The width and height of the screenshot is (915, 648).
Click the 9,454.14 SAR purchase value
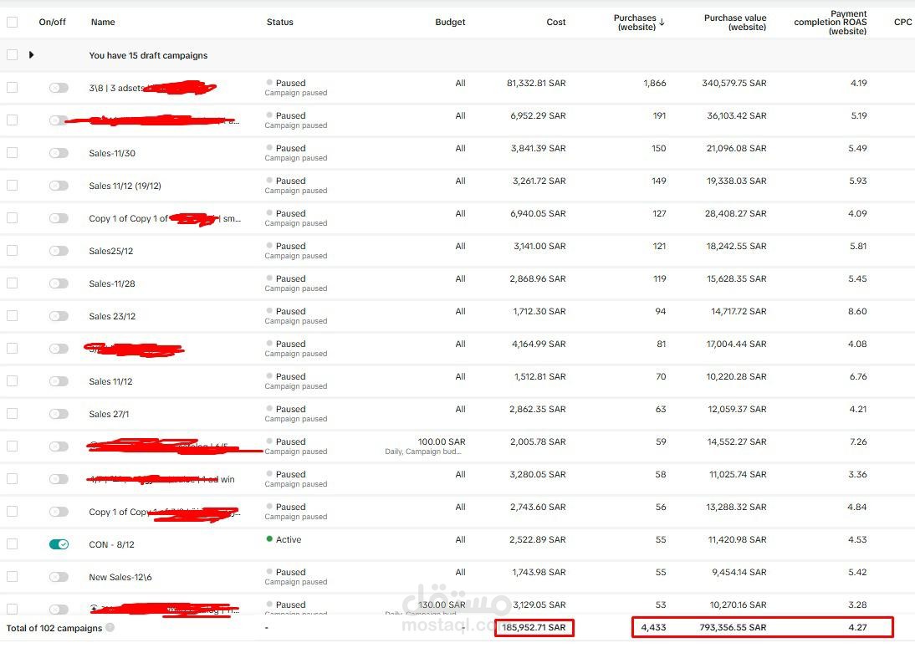click(739, 573)
